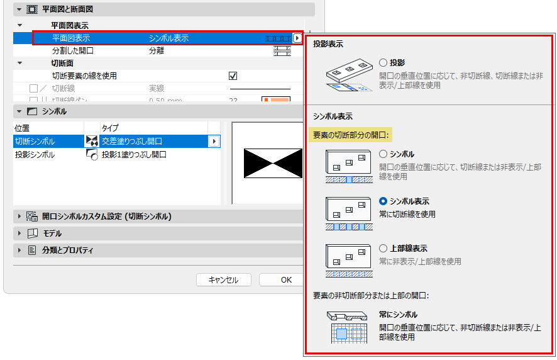Click the タイプ column header
Screen dimensions: 557x360
point(154,128)
